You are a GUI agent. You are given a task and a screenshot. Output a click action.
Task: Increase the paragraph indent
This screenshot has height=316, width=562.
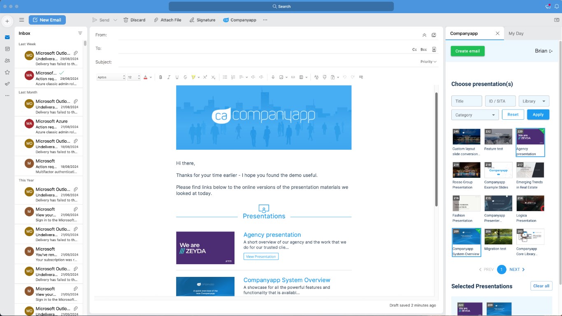[x=261, y=77]
